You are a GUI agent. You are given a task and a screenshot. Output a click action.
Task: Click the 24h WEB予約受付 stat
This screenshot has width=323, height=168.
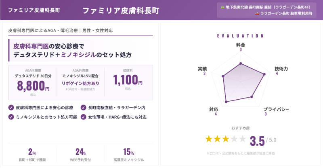(80, 155)
